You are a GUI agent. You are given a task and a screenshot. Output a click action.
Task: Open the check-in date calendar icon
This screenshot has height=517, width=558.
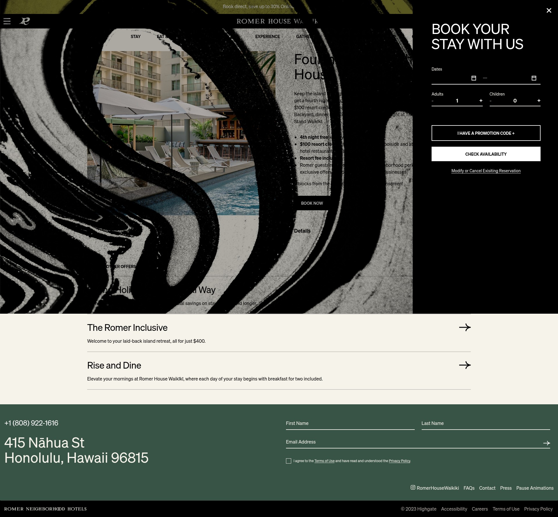pos(474,78)
